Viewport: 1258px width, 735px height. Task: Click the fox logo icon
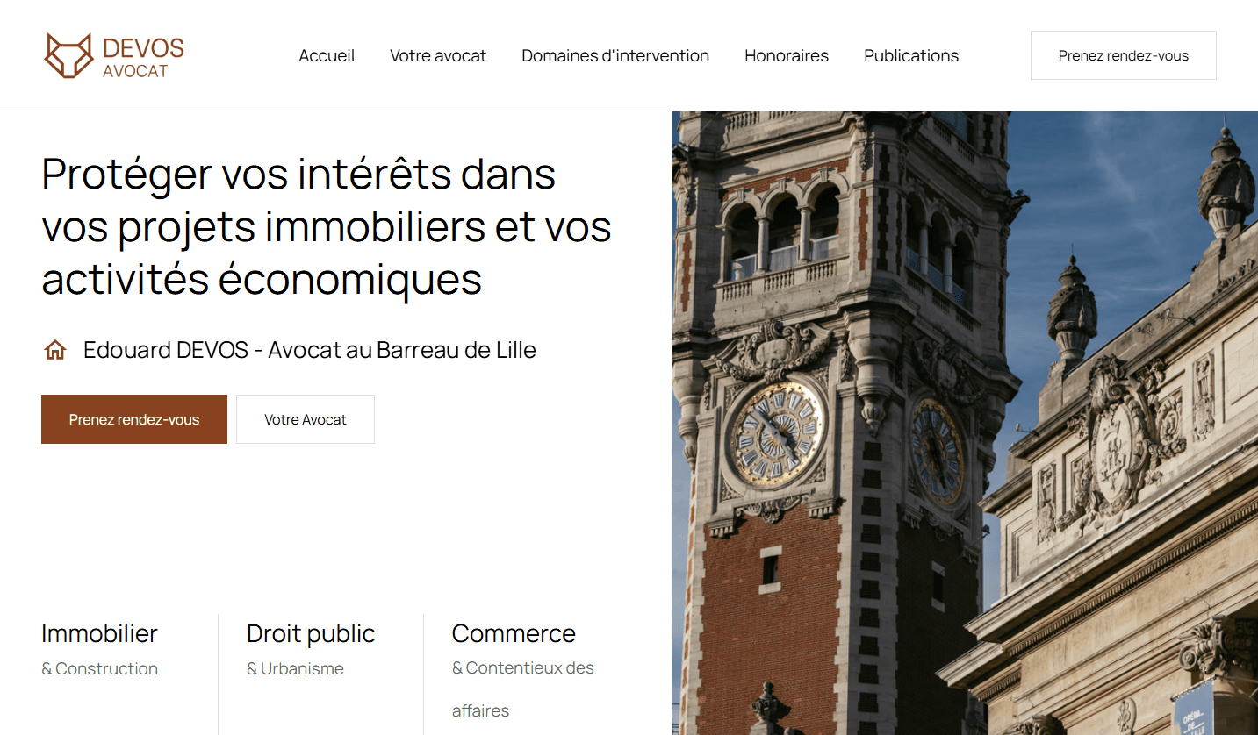coord(68,55)
